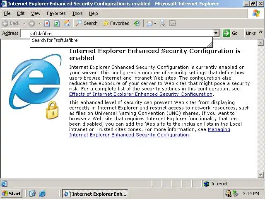265x199 pixels.
Task: Click the Internet zone globe in status bar
Action: click(206, 184)
